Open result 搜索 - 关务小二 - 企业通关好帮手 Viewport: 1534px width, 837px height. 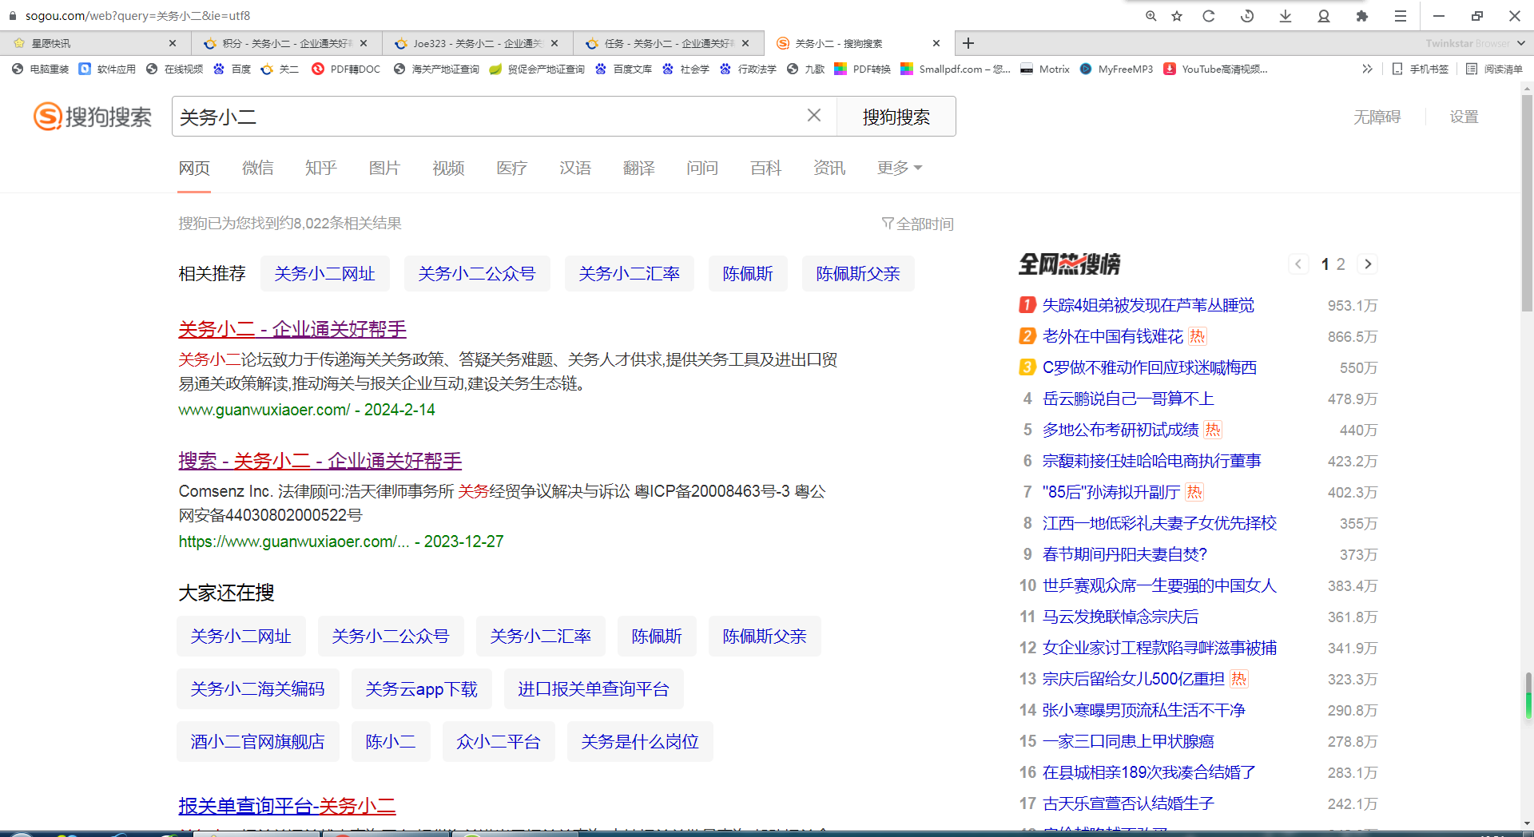click(320, 461)
